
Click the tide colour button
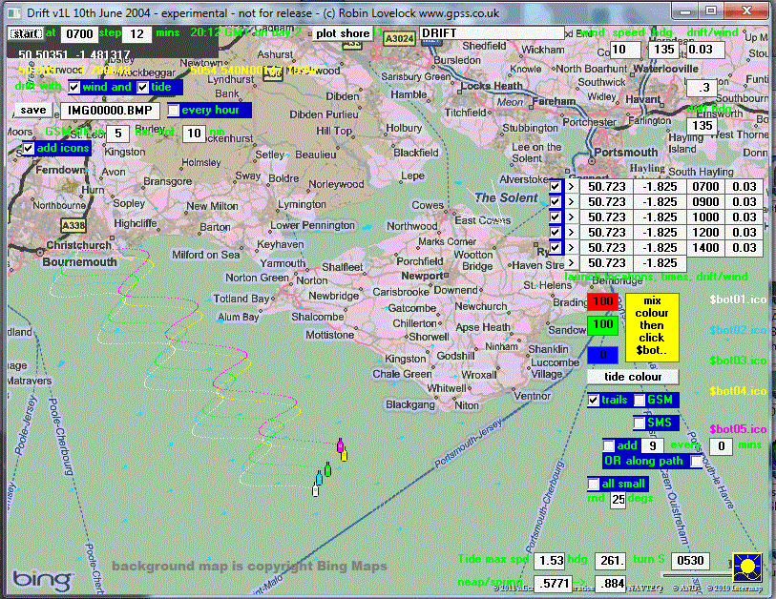coord(632,376)
